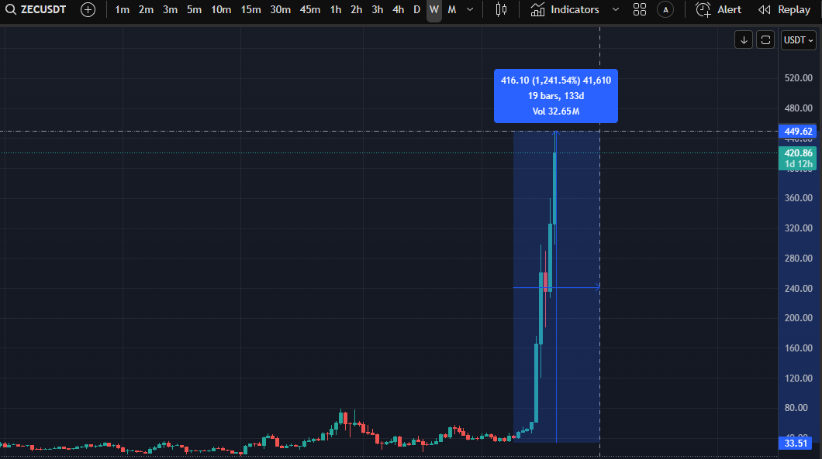822x459 pixels.
Task: Create a new Alert
Action: click(719, 10)
